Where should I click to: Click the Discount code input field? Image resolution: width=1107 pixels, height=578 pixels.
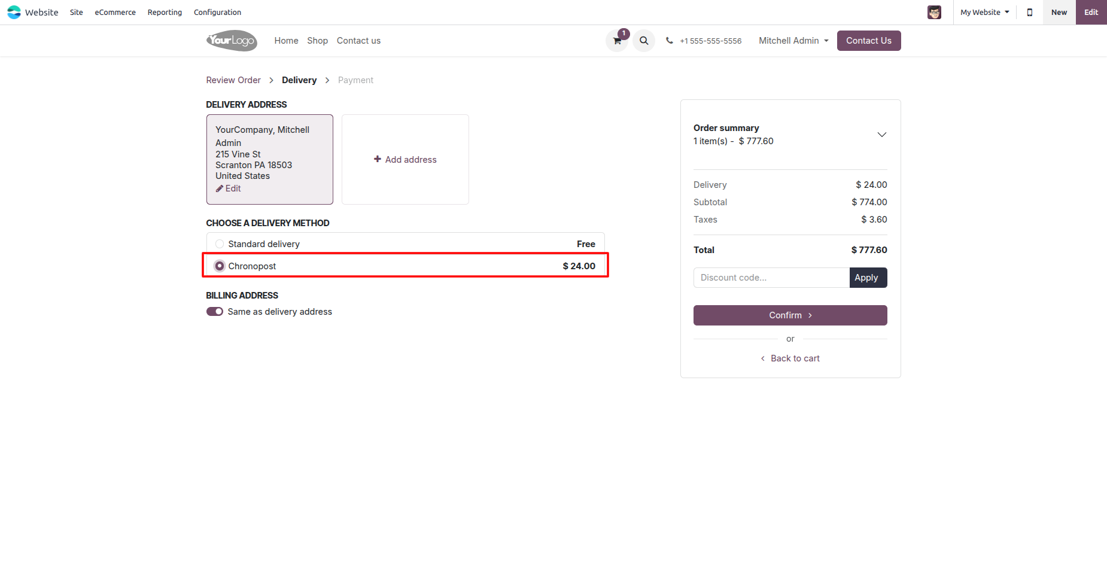click(771, 278)
